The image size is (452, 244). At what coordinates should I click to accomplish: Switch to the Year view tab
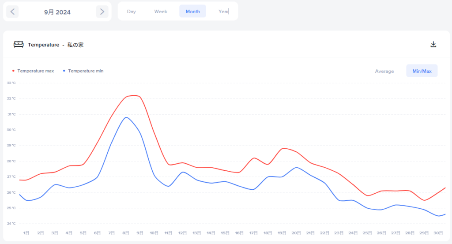[223, 11]
